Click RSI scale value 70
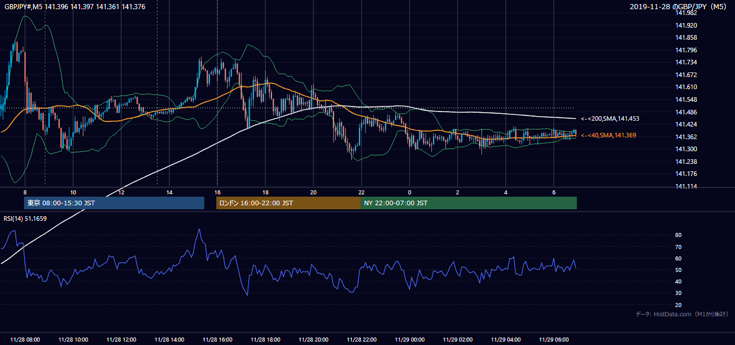The image size is (735, 345). (x=679, y=247)
